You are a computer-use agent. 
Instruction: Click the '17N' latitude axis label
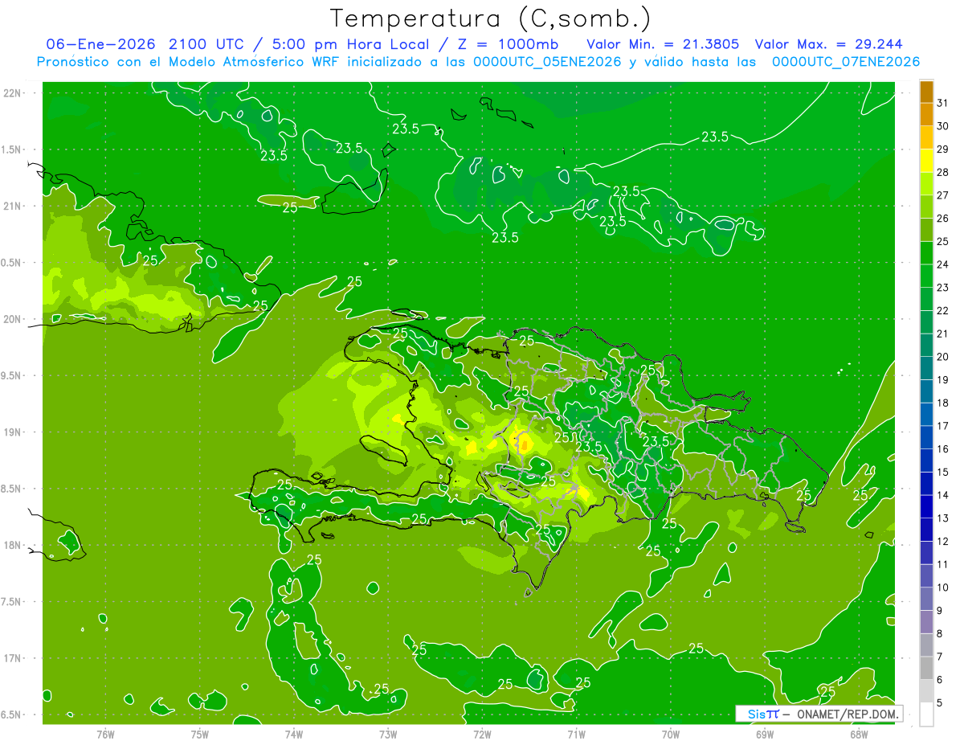11,658
